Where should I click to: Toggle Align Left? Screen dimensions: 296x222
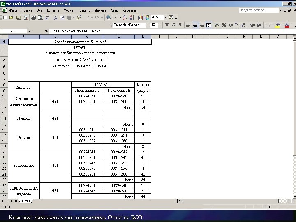[188, 25]
